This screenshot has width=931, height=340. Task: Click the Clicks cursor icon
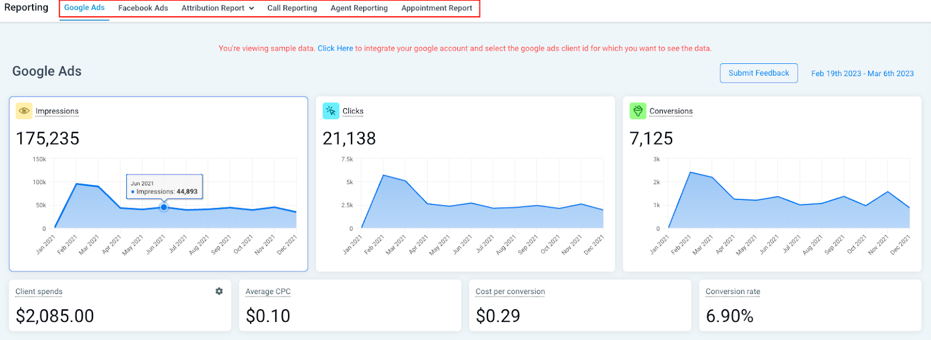click(331, 111)
